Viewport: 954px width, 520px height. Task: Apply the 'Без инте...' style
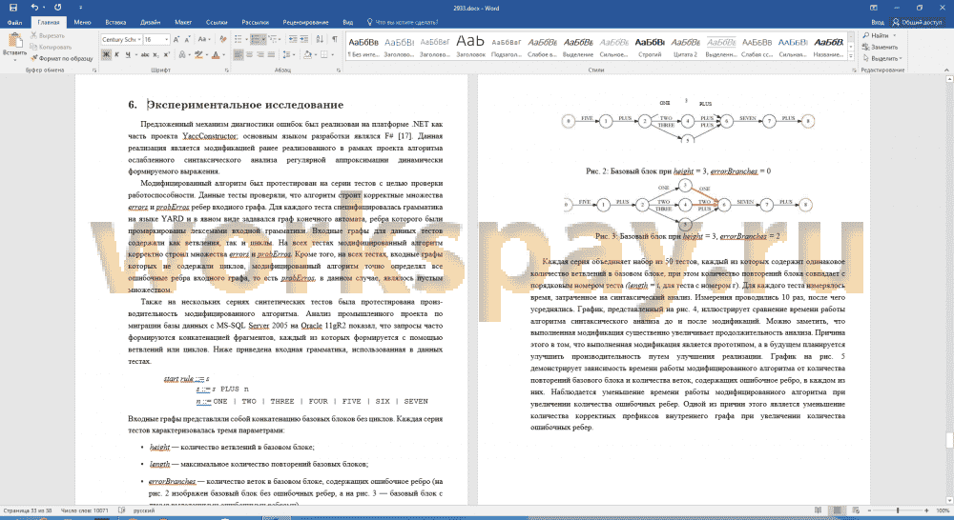(363, 48)
